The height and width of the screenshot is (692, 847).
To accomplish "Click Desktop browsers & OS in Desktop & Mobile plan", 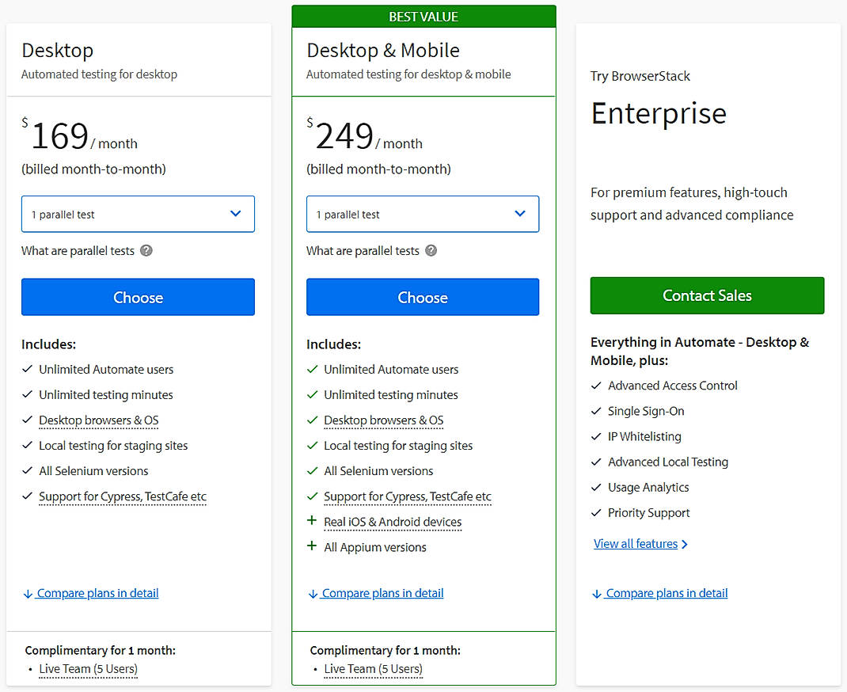I will (384, 420).
